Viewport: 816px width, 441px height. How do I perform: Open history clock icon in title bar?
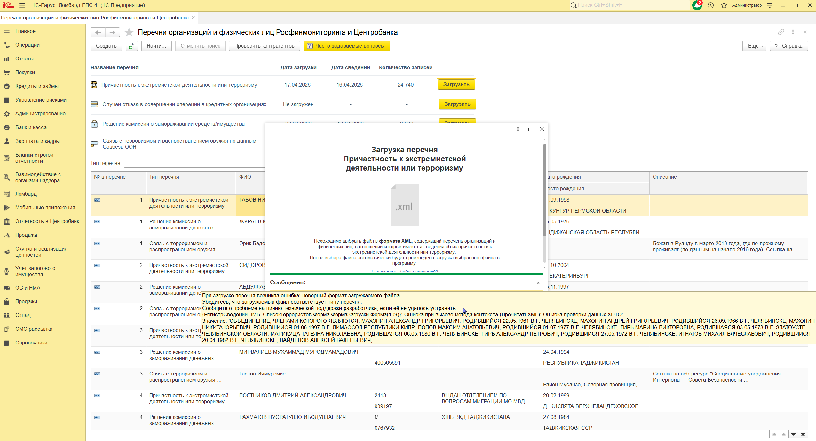point(710,5)
